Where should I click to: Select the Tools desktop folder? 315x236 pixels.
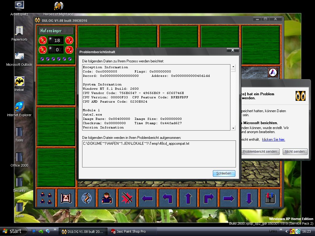[19, 135]
